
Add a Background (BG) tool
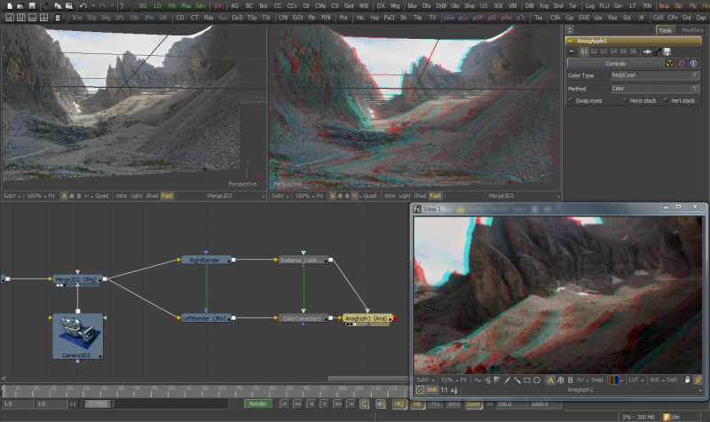coord(143,6)
